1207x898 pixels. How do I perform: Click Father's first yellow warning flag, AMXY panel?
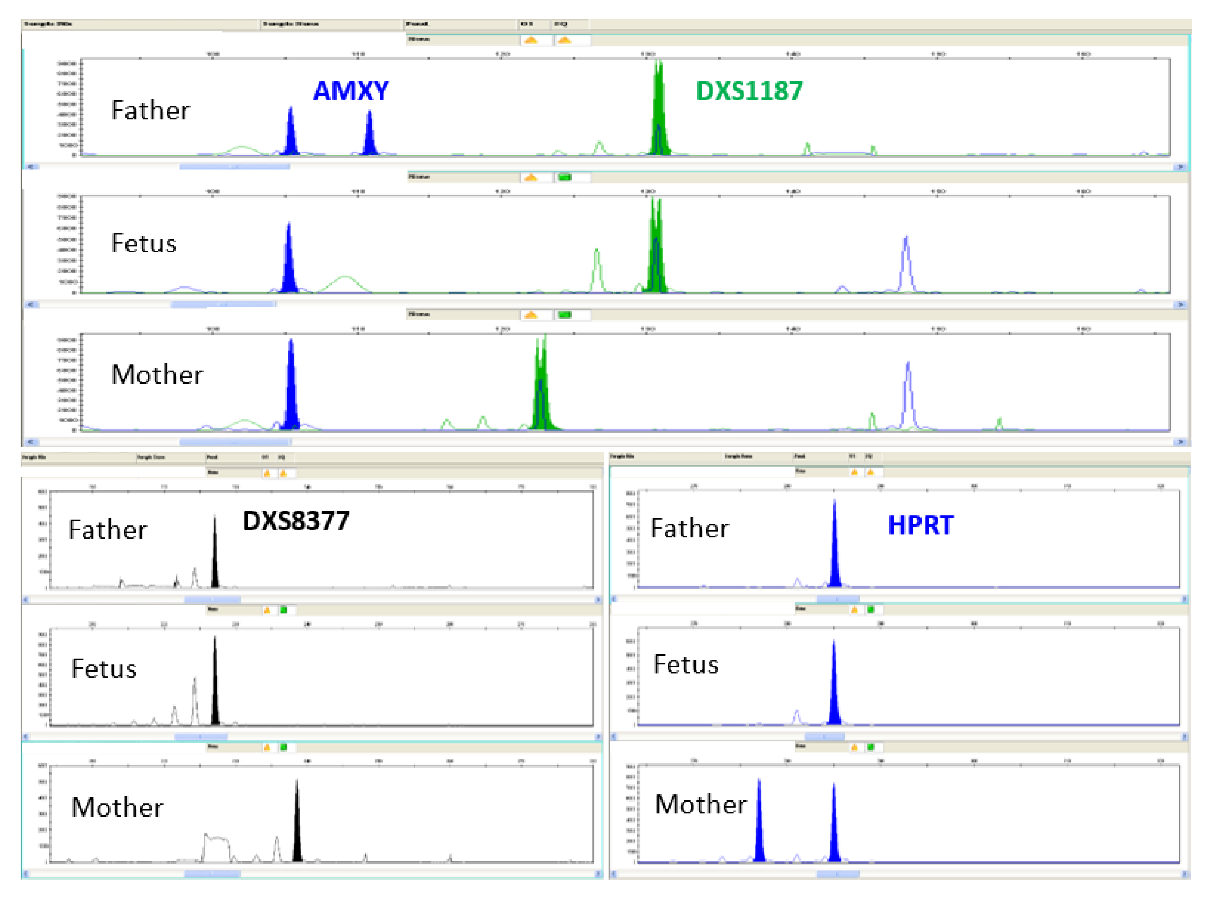(x=531, y=40)
